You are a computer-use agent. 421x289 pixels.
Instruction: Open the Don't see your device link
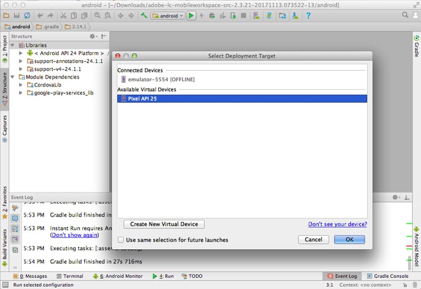point(337,224)
